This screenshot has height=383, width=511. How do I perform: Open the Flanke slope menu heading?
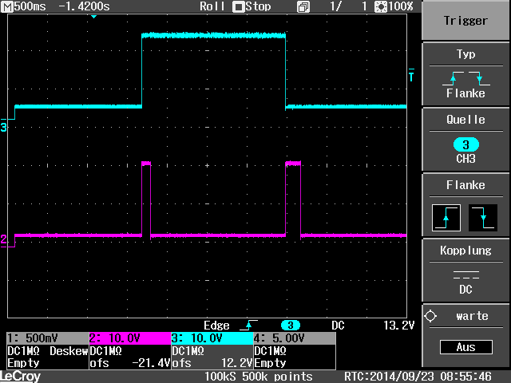tap(465, 185)
